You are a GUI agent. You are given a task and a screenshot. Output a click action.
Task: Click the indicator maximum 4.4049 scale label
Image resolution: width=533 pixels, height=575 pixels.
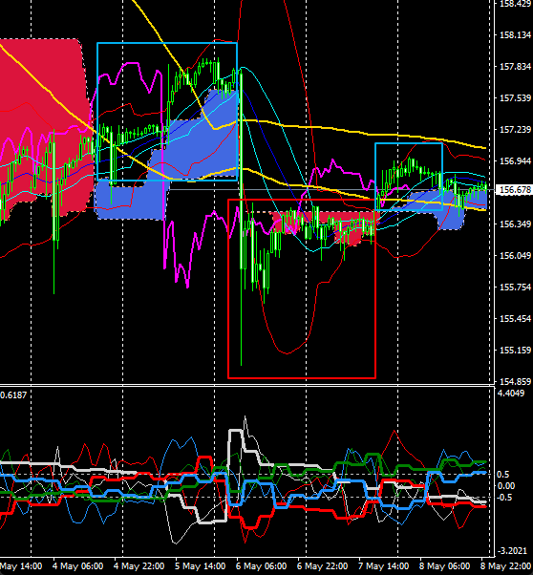click(x=511, y=394)
